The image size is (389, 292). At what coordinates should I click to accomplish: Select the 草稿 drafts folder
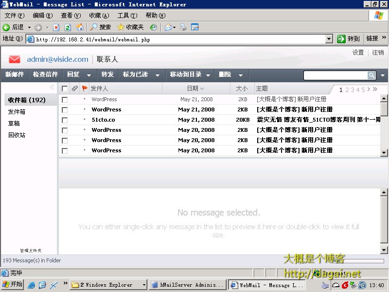click(x=14, y=124)
